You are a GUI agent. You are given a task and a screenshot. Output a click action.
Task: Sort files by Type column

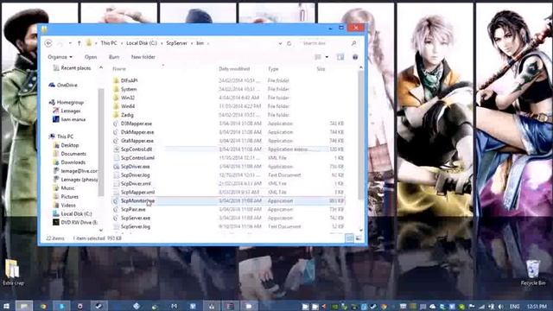tap(273, 69)
